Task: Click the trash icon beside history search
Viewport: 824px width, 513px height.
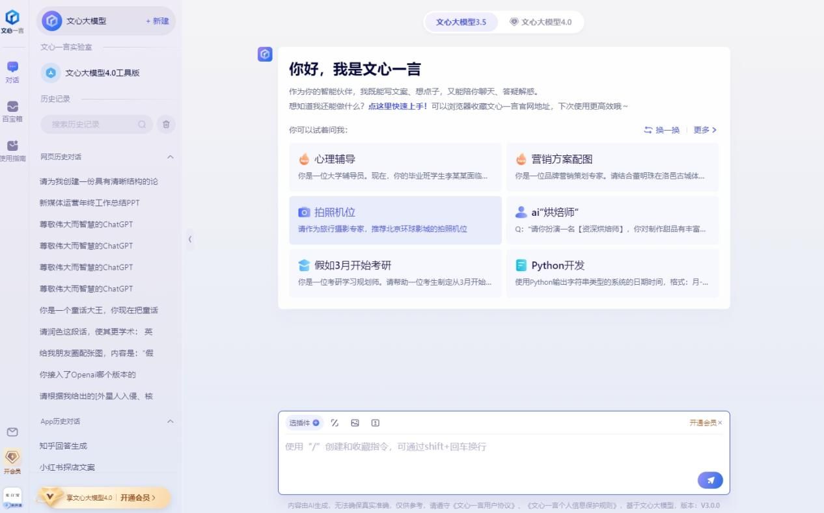Action: [x=165, y=124]
